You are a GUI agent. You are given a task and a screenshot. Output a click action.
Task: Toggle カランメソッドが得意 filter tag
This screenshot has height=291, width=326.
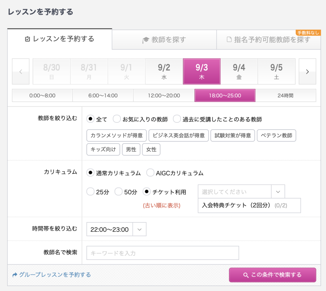(x=117, y=136)
